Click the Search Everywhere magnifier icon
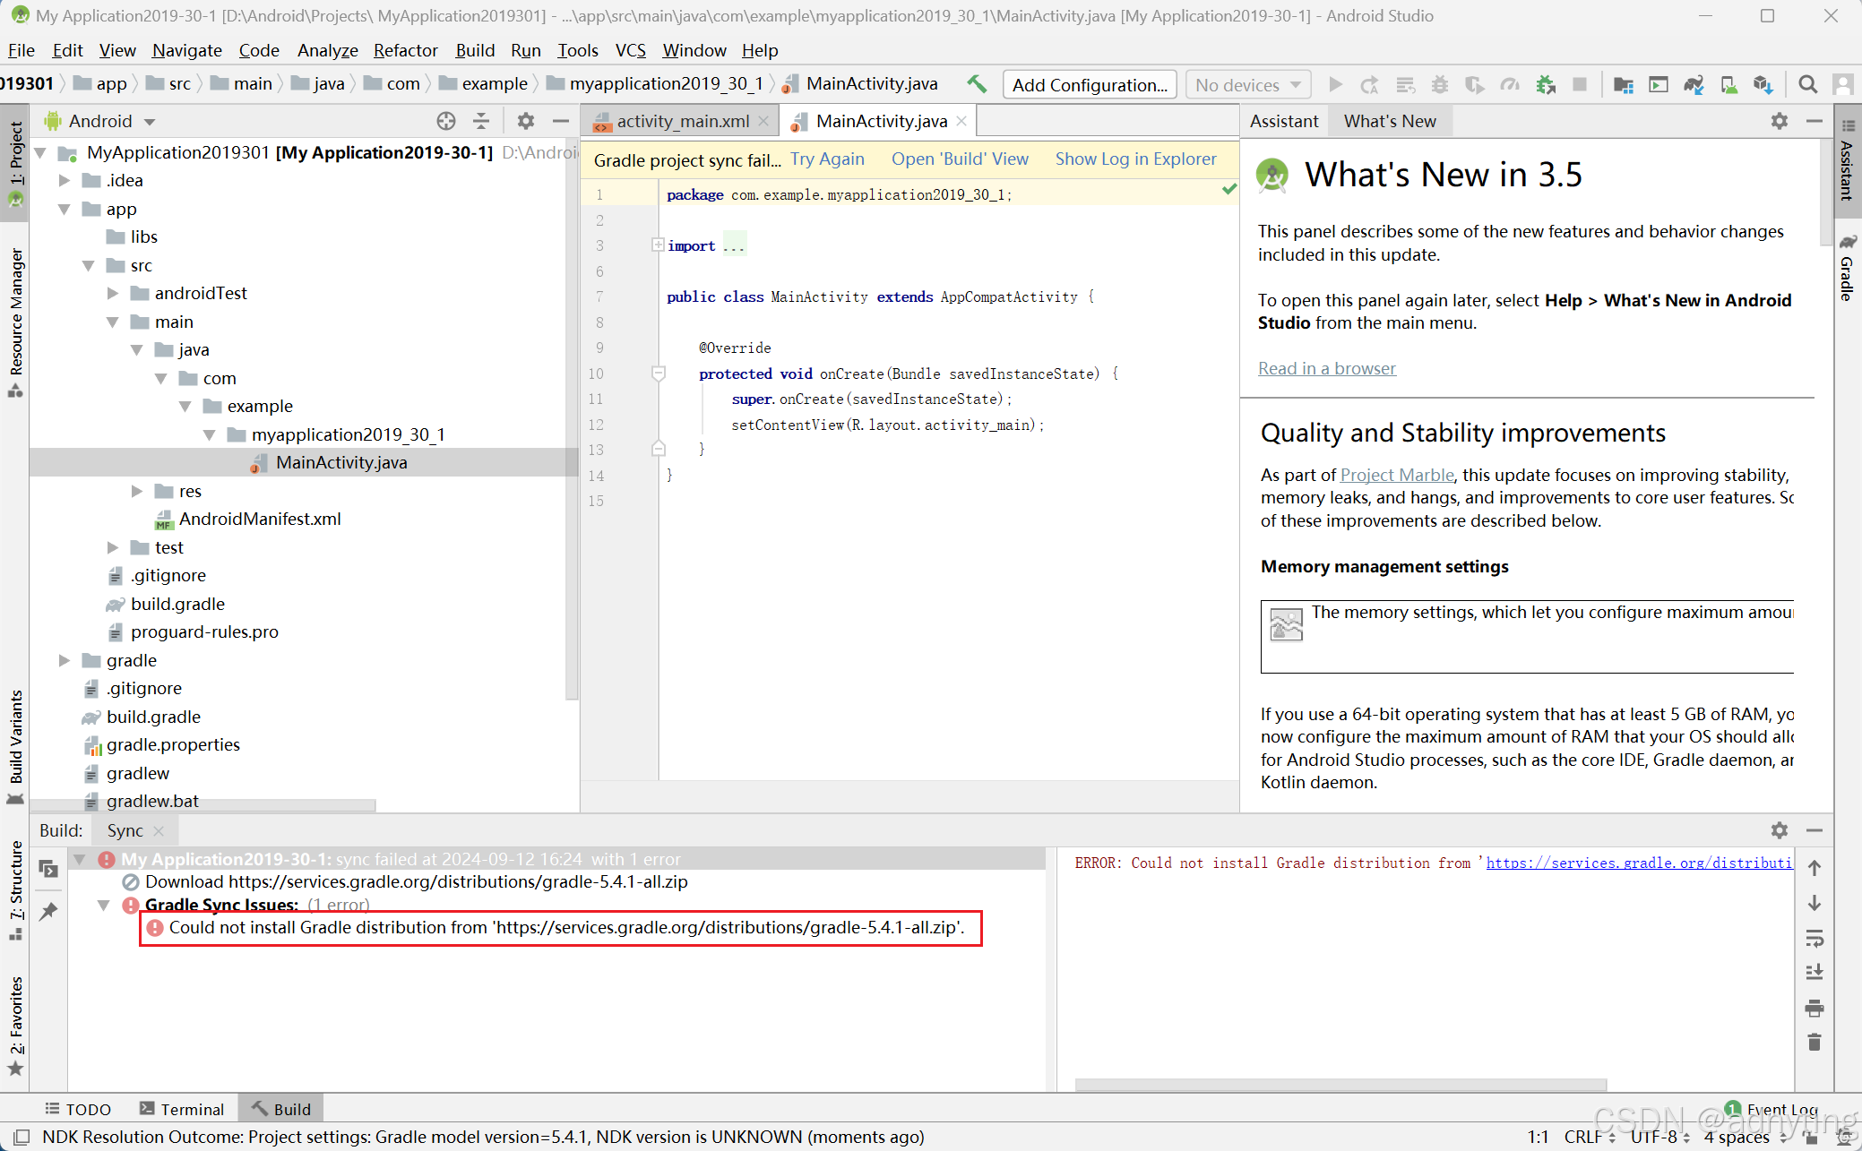The height and width of the screenshot is (1151, 1862). pos(1808,84)
